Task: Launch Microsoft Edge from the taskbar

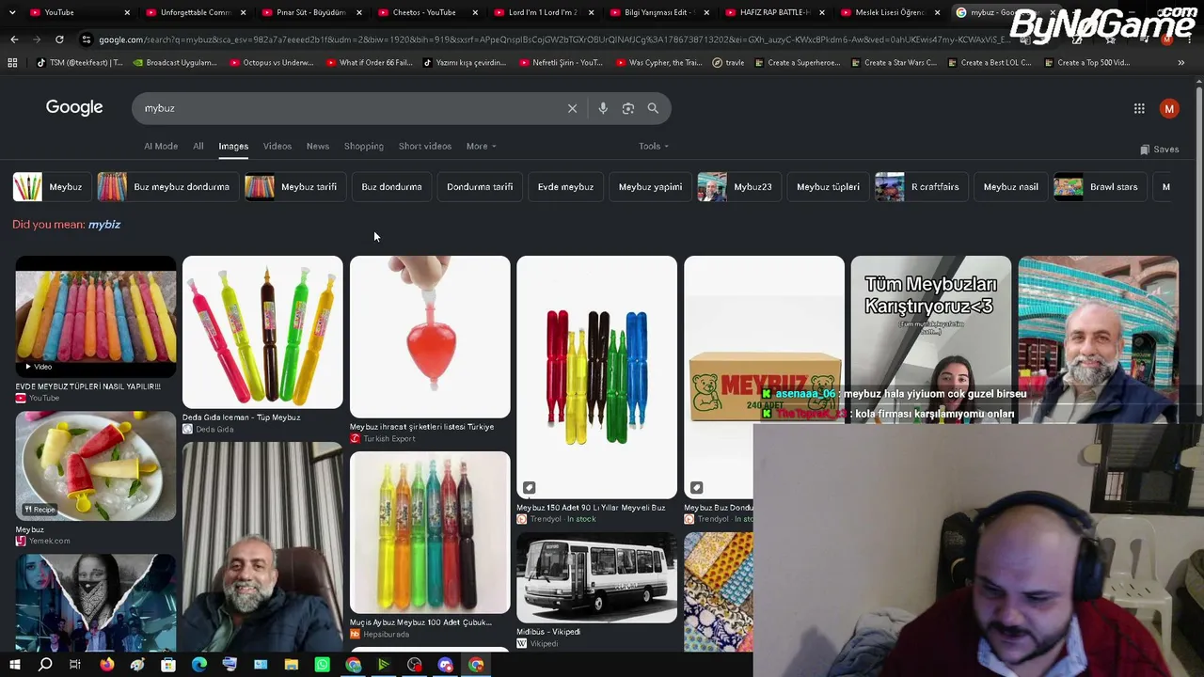Action: 199,665
